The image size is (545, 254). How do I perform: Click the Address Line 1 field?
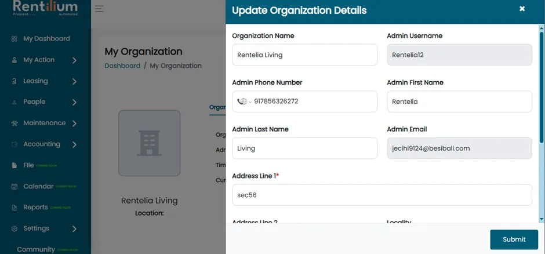tap(382, 195)
